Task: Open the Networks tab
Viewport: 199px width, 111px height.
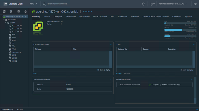Action: click(x=135, y=17)
